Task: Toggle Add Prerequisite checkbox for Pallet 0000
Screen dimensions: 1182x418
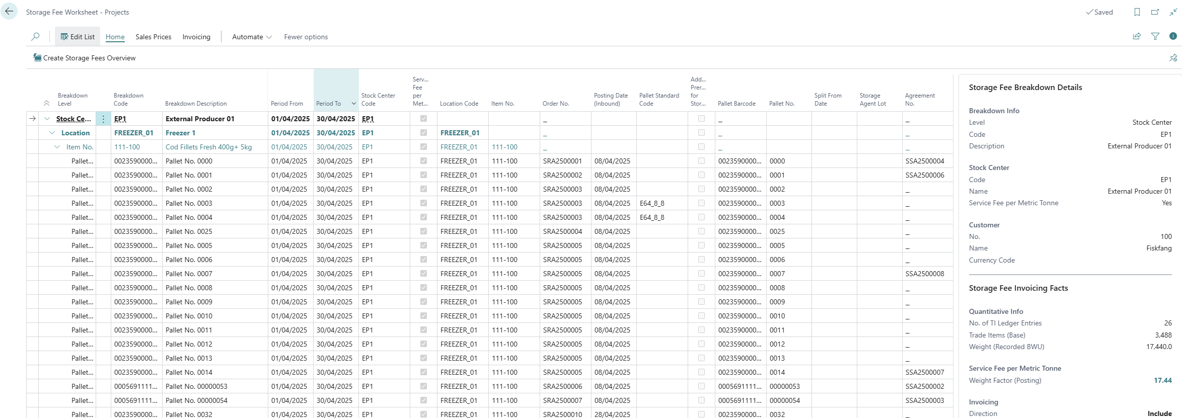Action: coord(701,161)
